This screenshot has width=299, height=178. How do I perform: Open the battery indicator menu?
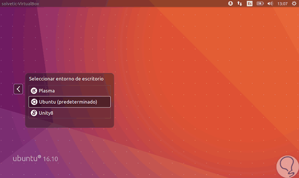coord(260,3)
